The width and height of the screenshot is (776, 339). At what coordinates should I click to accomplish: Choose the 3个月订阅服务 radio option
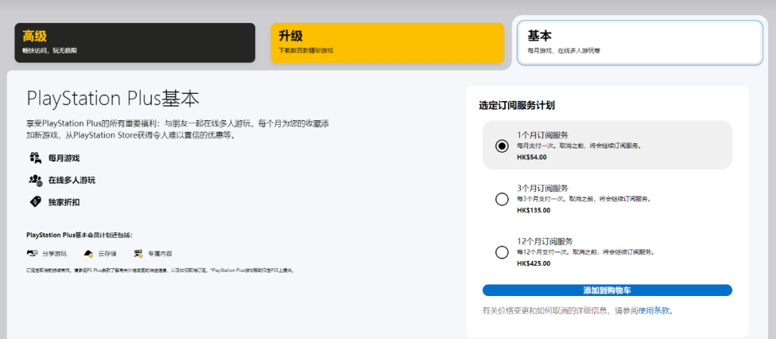(x=502, y=199)
